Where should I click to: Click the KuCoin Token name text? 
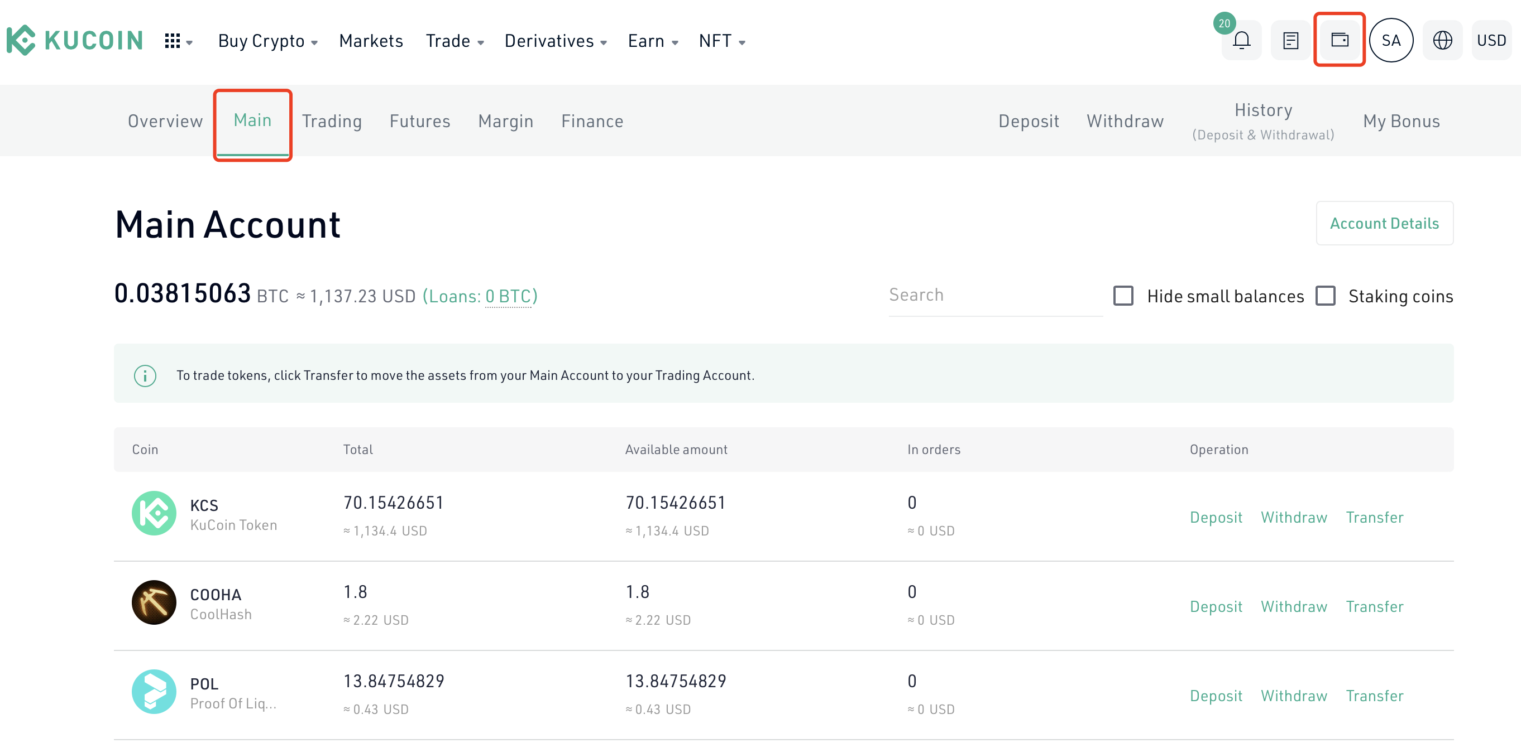pos(233,525)
